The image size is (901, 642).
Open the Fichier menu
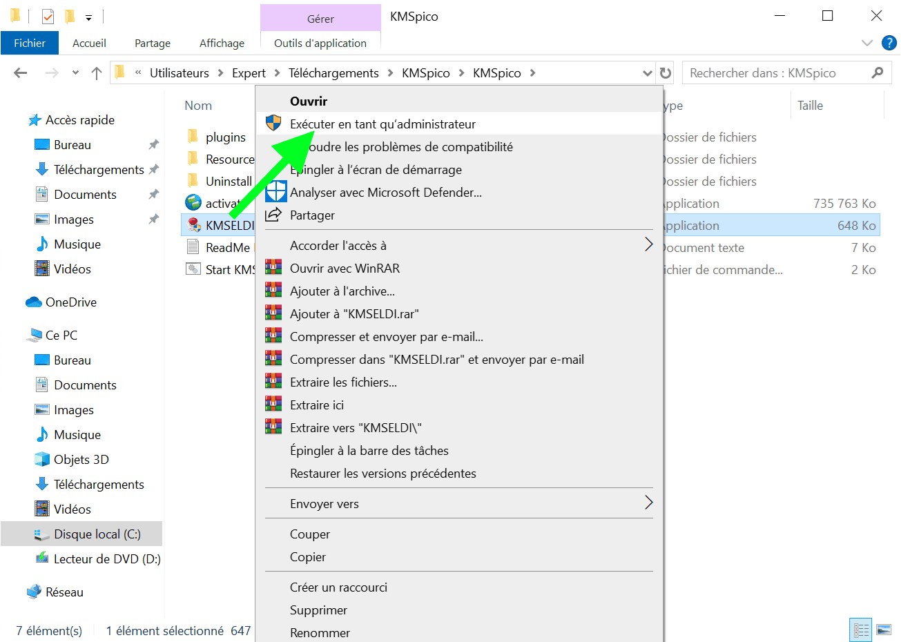coord(30,43)
